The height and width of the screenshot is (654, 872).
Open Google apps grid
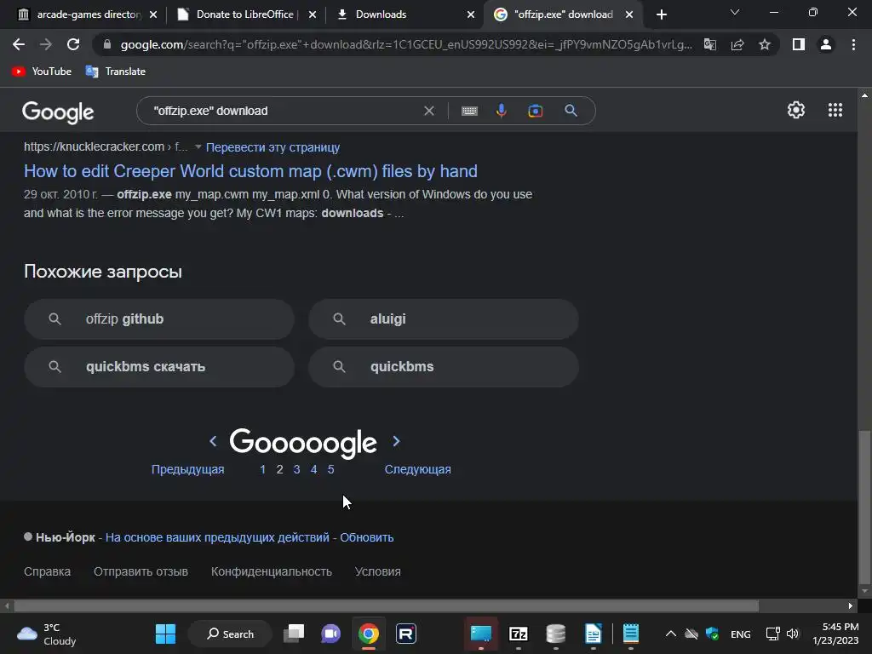pos(835,110)
